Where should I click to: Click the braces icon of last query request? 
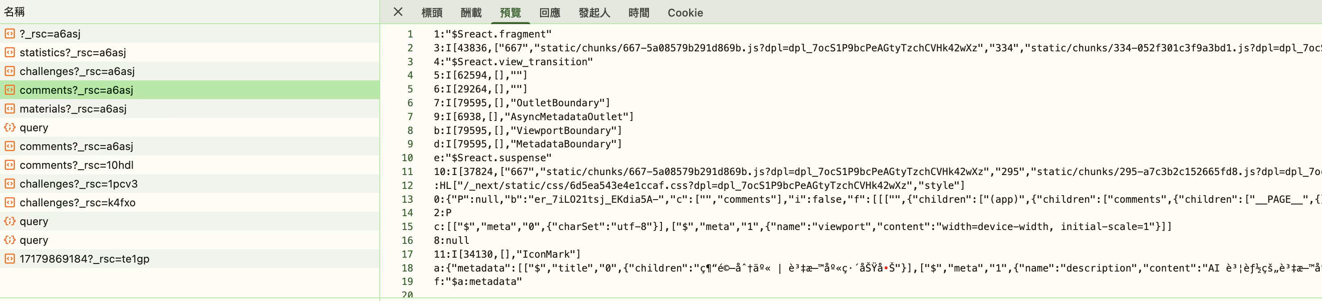point(10,240)
